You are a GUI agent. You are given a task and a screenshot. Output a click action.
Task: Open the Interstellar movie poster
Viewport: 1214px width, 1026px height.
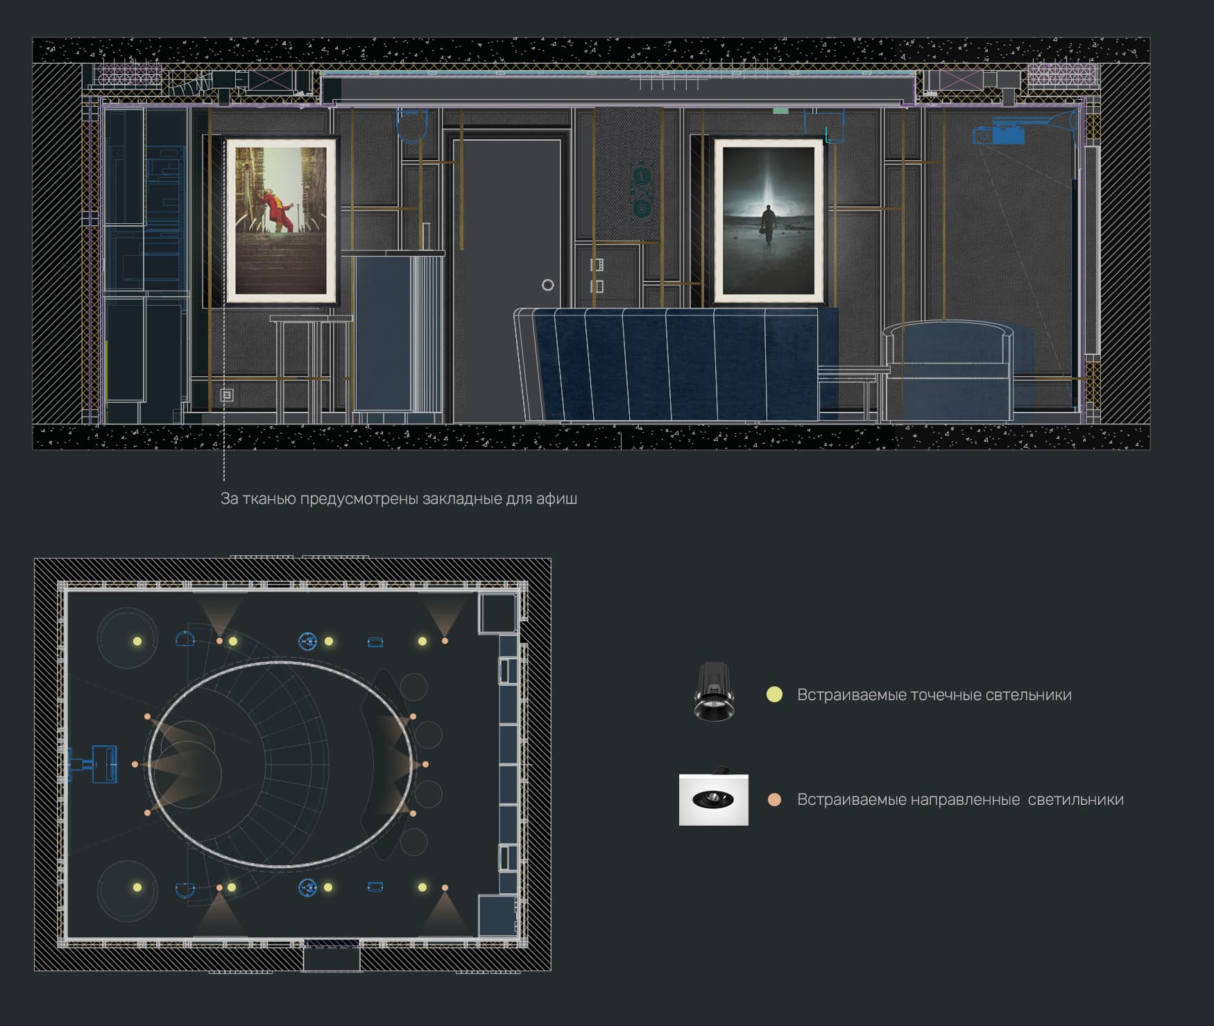769,220
